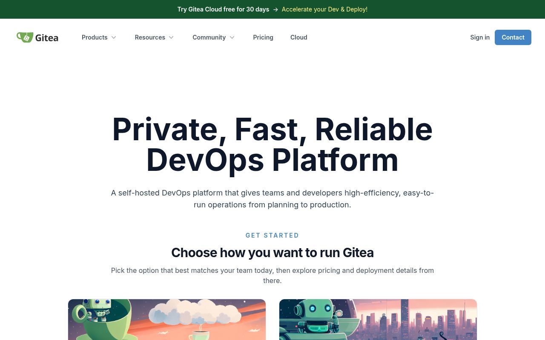Expand the Resources chevron
545x340 pixels.
[171, 37]
